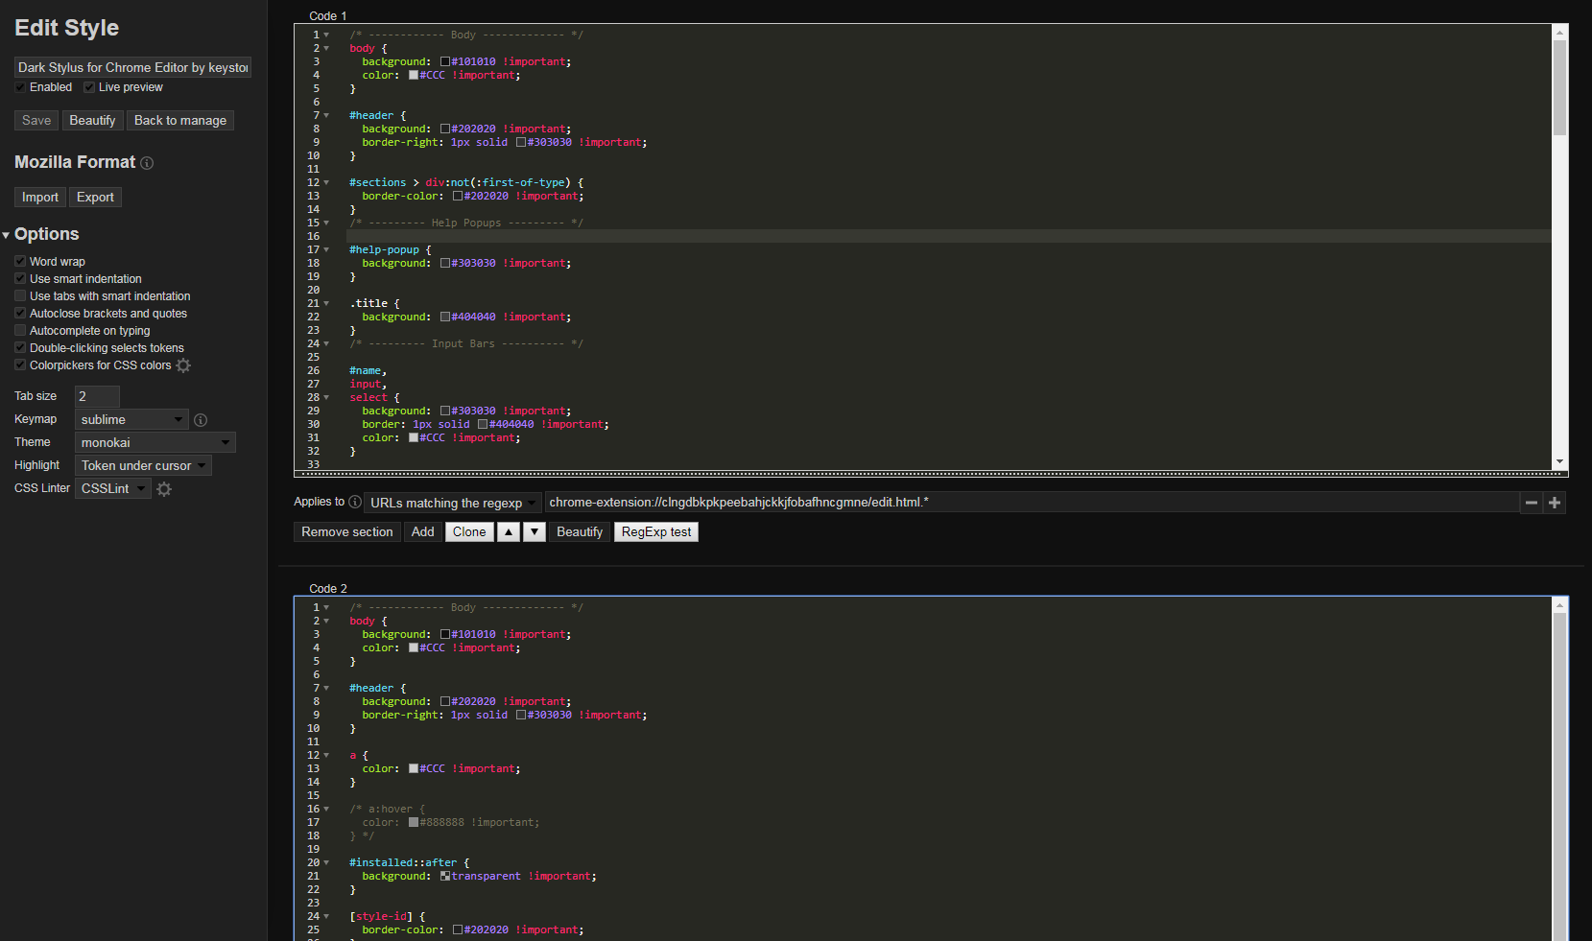This screenshot has height=941, width=1592.
Task: Click the Back to manage button
Action: tap(180, 120)
